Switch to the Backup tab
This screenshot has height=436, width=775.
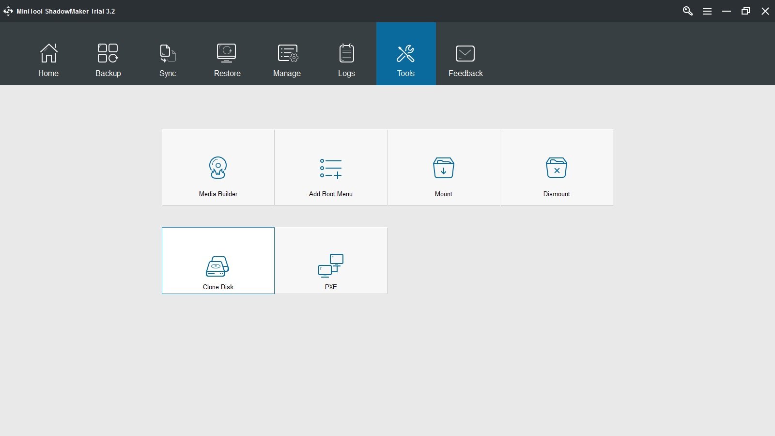[x=108, y=54]
